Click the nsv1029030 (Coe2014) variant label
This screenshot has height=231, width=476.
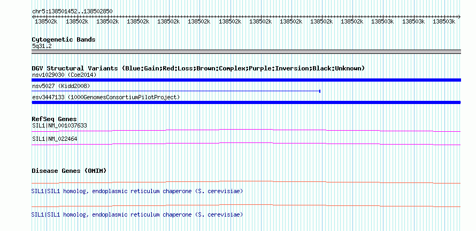tap(64, 75)
